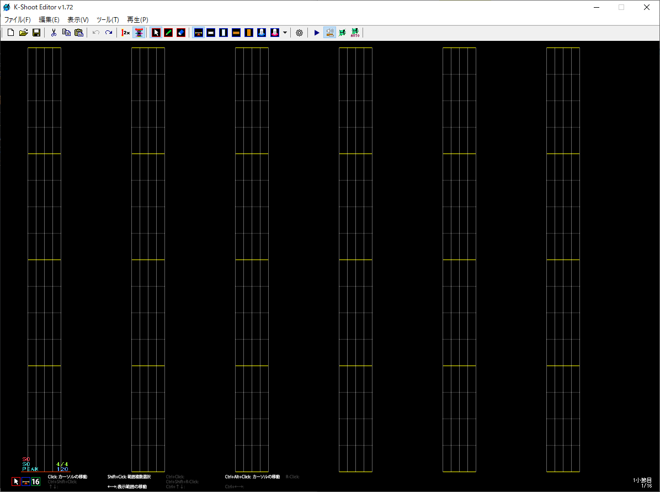Screen dimensions: 660x492
Task: Open the 再生(P) menu
Action: pos(137,20)
